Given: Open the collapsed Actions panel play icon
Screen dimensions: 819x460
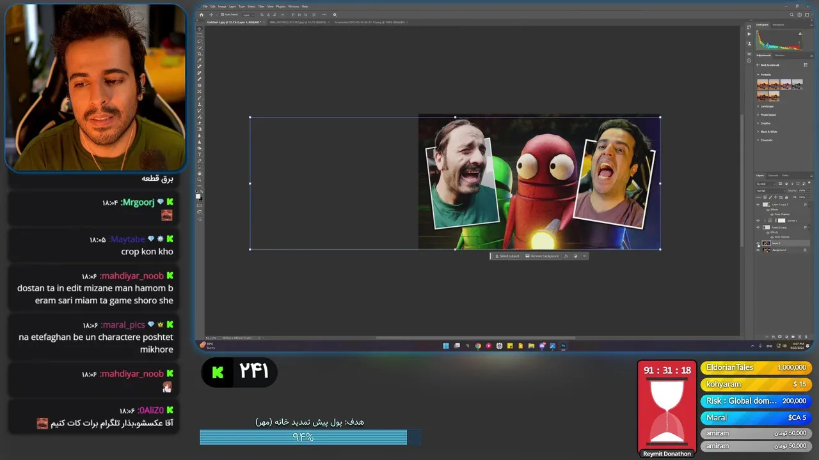Looking at the screenshot, I should coord(750,34).
